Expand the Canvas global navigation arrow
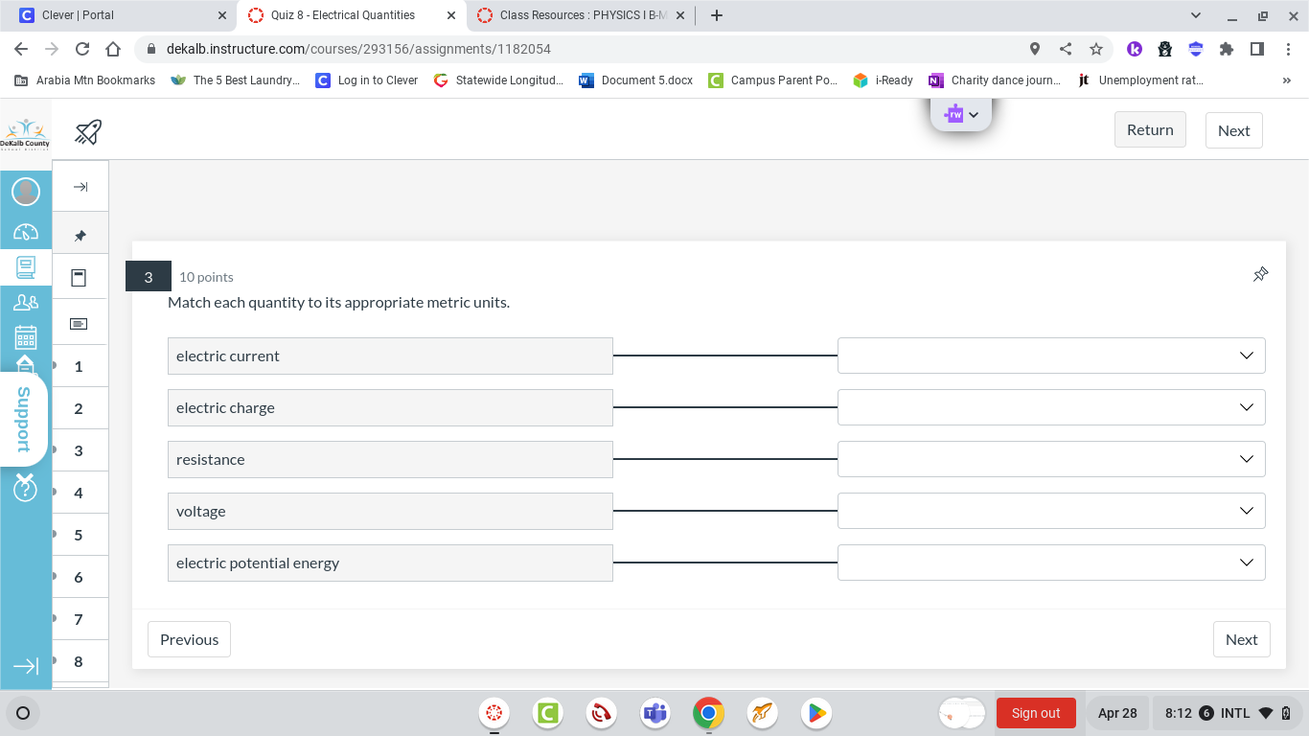1309x736 pixels. point(26,666)
